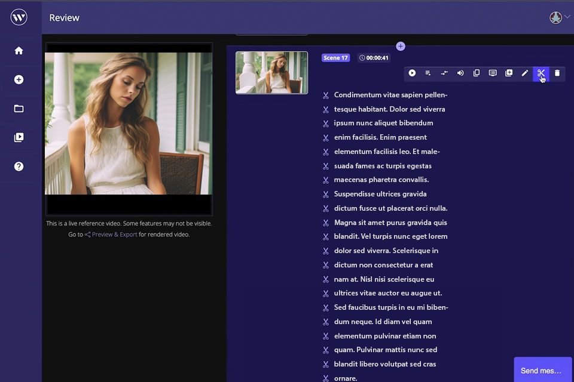Split scene at 'dum neque. Id diam vel quam' scissors
This screenshot has height=382, width=574.
(326, 322)
